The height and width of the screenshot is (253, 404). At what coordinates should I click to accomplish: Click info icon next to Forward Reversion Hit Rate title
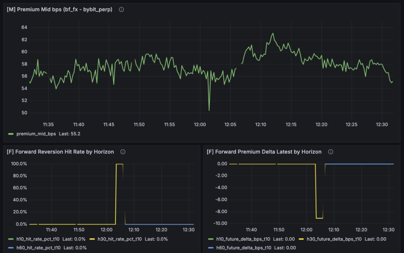click(123, 152)
